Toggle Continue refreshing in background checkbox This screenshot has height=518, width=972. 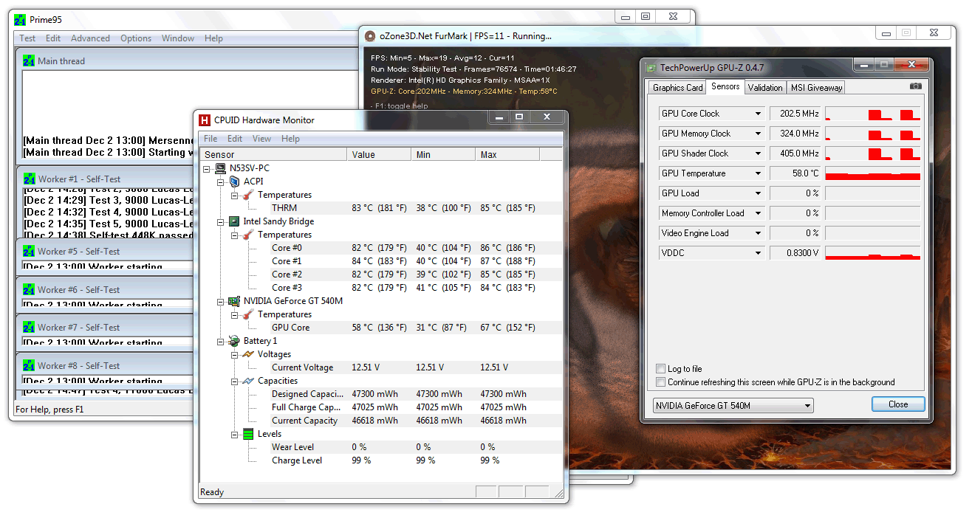coord(660,381)
